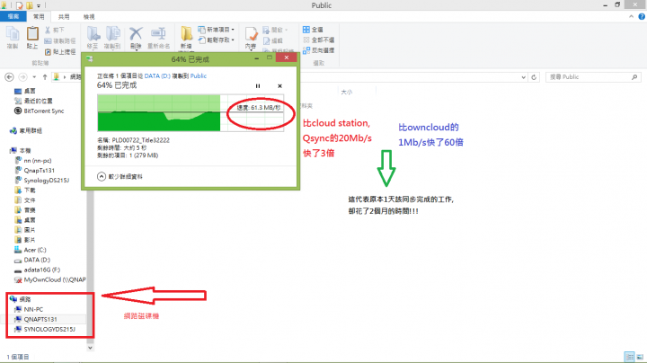This screenshot has width=647, height=363.
Task: Click the sidebar scroll down arrow
Action: 90,348
